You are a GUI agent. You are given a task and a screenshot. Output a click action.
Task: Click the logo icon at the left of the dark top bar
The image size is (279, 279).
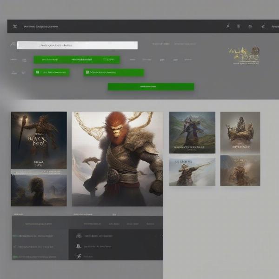tap(15, 27)
